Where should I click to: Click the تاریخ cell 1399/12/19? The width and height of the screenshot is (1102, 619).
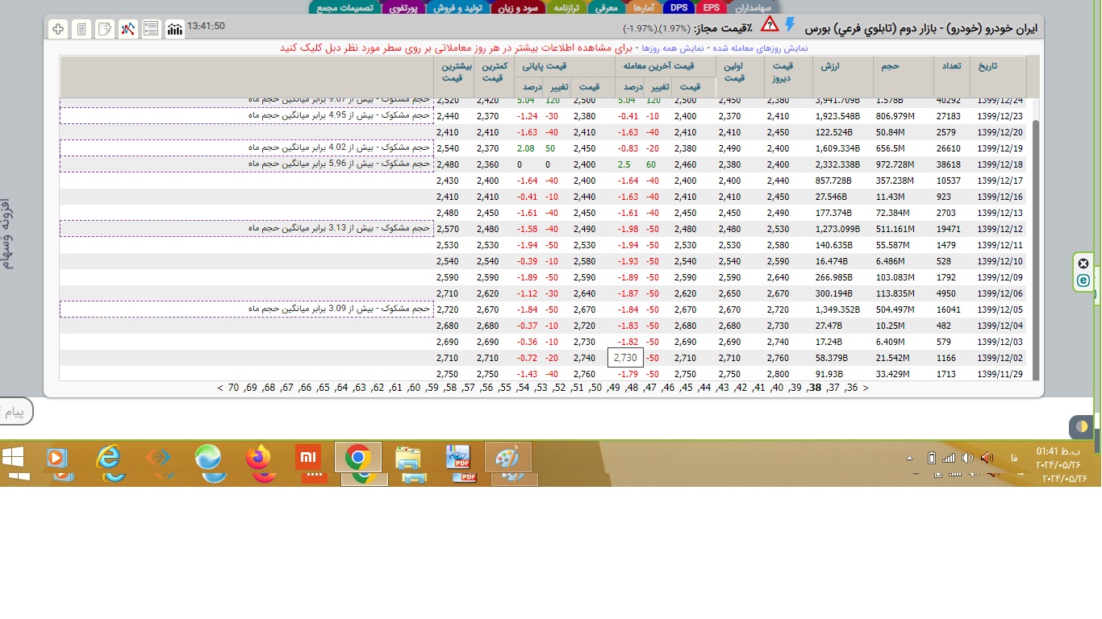1000,148
